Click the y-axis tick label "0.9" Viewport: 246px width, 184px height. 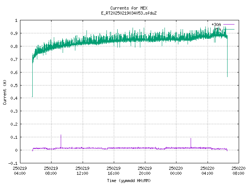click(x=14, y=33)
